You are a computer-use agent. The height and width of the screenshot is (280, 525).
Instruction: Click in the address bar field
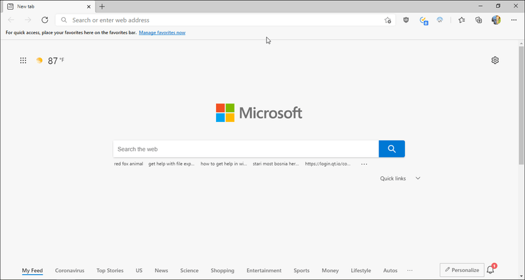pos(225,20)
